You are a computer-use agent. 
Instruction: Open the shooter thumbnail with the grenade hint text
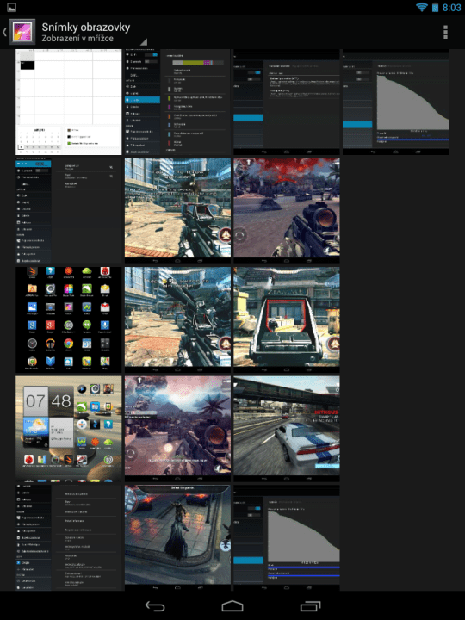pyautogui.click(x=177, y=211)
